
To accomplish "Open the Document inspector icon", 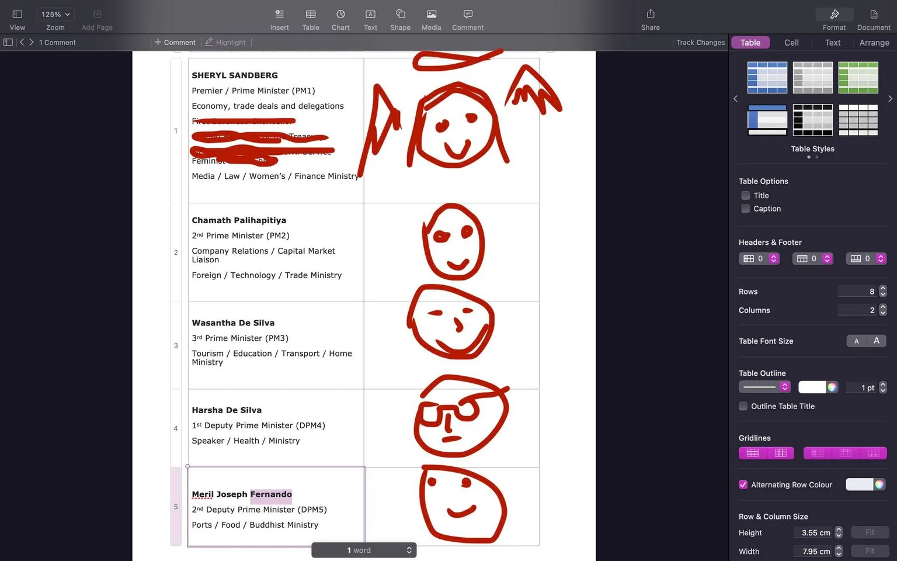I will [x=874, y=19].
